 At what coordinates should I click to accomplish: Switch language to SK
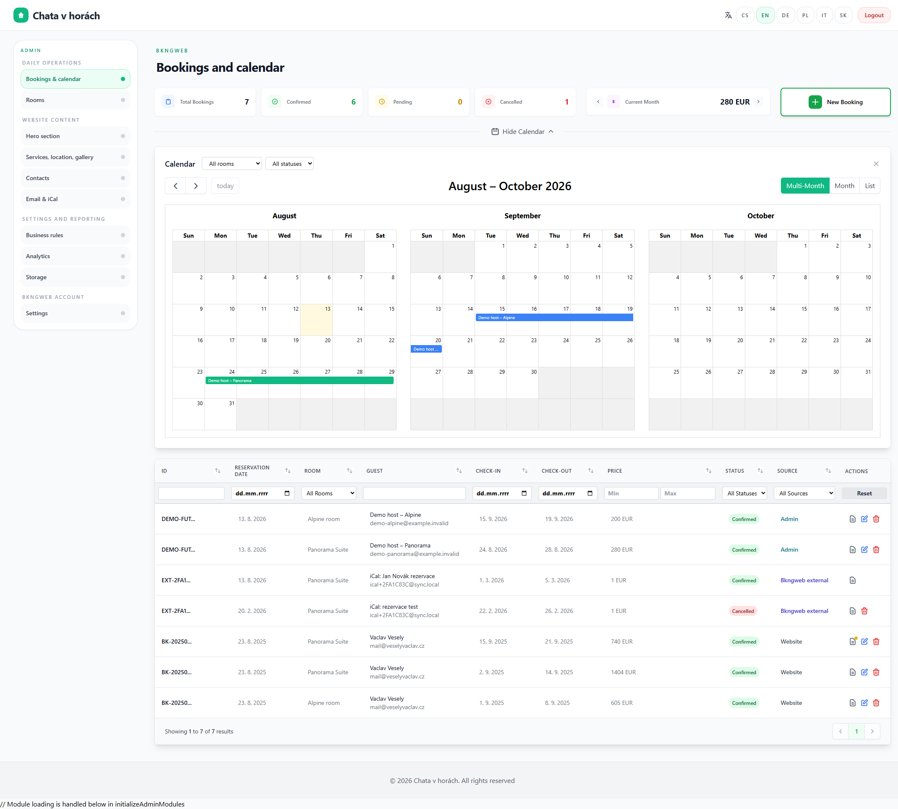(x=843, y=15)
